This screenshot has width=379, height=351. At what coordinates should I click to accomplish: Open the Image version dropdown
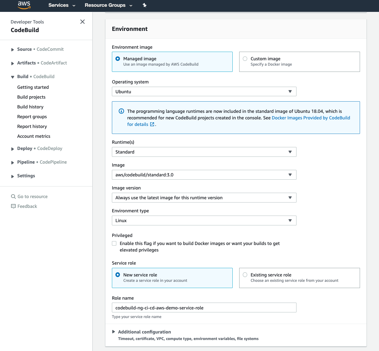coord(204,197)
